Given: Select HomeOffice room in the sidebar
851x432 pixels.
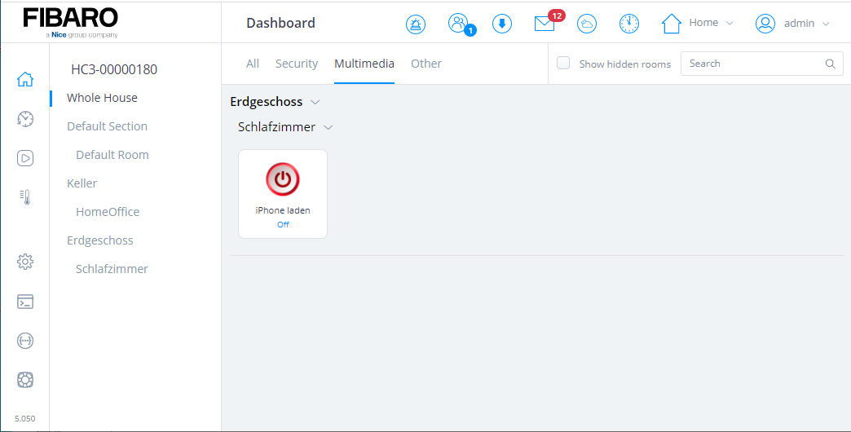Looking at the screenshot, I should click(x=108, y=212).
